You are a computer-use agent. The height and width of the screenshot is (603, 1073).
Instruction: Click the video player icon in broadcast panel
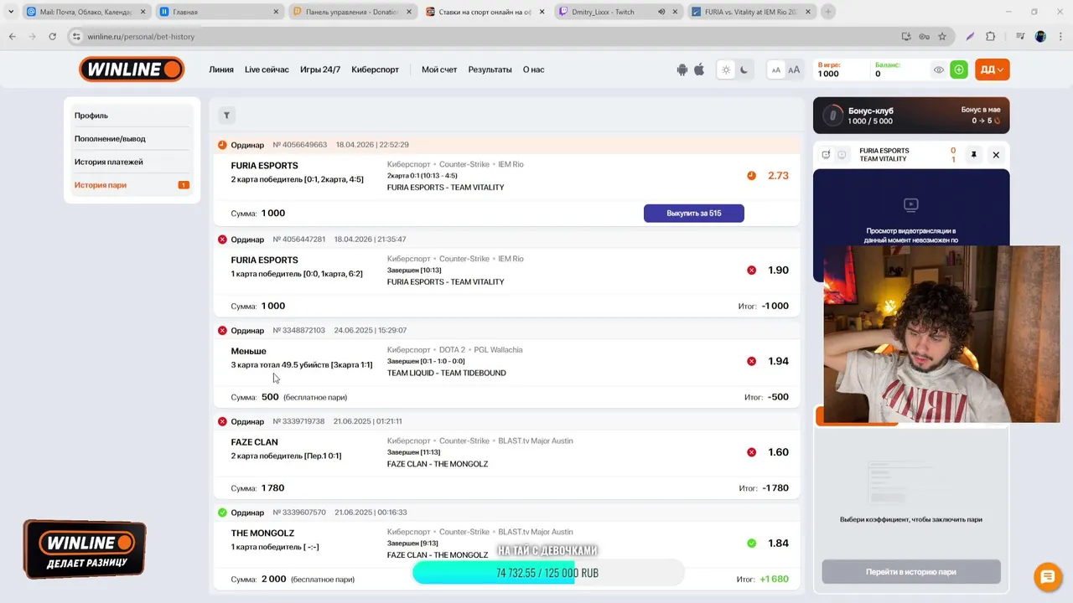911,204
